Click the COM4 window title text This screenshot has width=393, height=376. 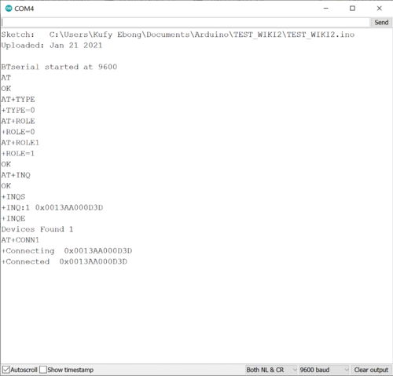point(24,9)
